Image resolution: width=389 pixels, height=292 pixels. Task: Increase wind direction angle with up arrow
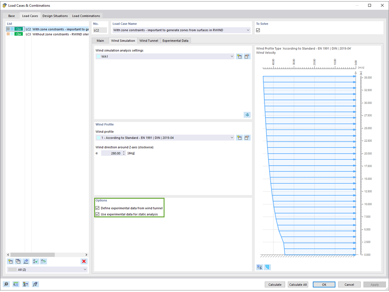(124, 152)
